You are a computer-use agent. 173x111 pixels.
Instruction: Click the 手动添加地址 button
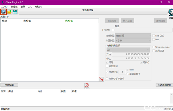164,85
